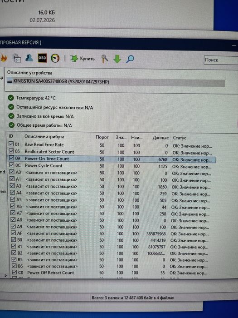Image resolution: width=238 pixels, height=318 pixels.
Task: Select the 09 Power-On Time Count row
Action: coord(112,159)
